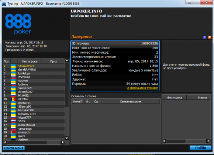Screen dimensions: 214x155
Task: Click the poker app icon in title bar
Action: tap(4, 4)
